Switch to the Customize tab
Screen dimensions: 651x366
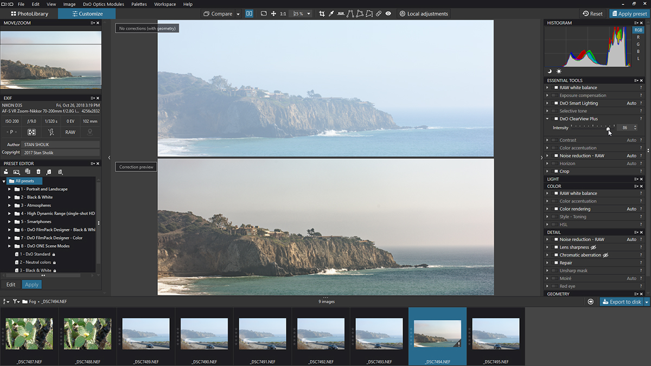87,14
